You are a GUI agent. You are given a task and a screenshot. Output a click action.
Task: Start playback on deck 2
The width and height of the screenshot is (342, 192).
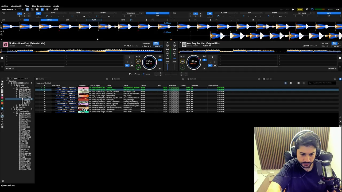pyautogui.click(x=182, y=67)
